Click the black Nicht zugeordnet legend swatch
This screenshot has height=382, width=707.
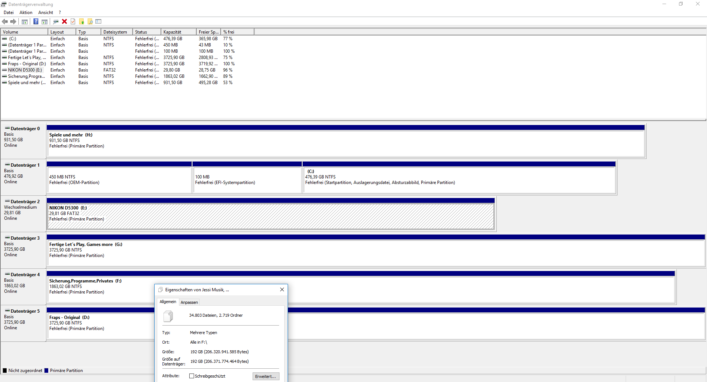pyautogui.click(x=5, y=371)
